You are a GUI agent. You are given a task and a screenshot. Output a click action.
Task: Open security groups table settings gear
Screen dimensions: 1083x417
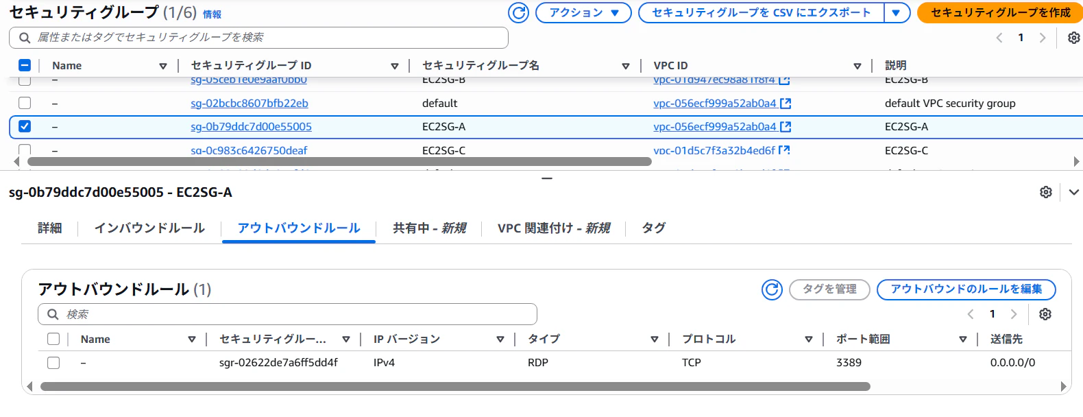(1073, 38)
